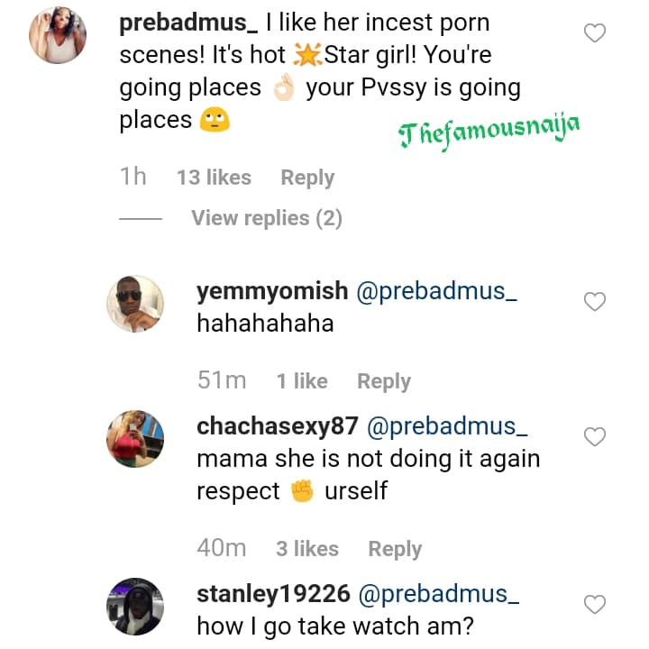The width and height of the screenshot is (649, 649).
Task: Show the 13 likes list
Action: tap(214, 178)
